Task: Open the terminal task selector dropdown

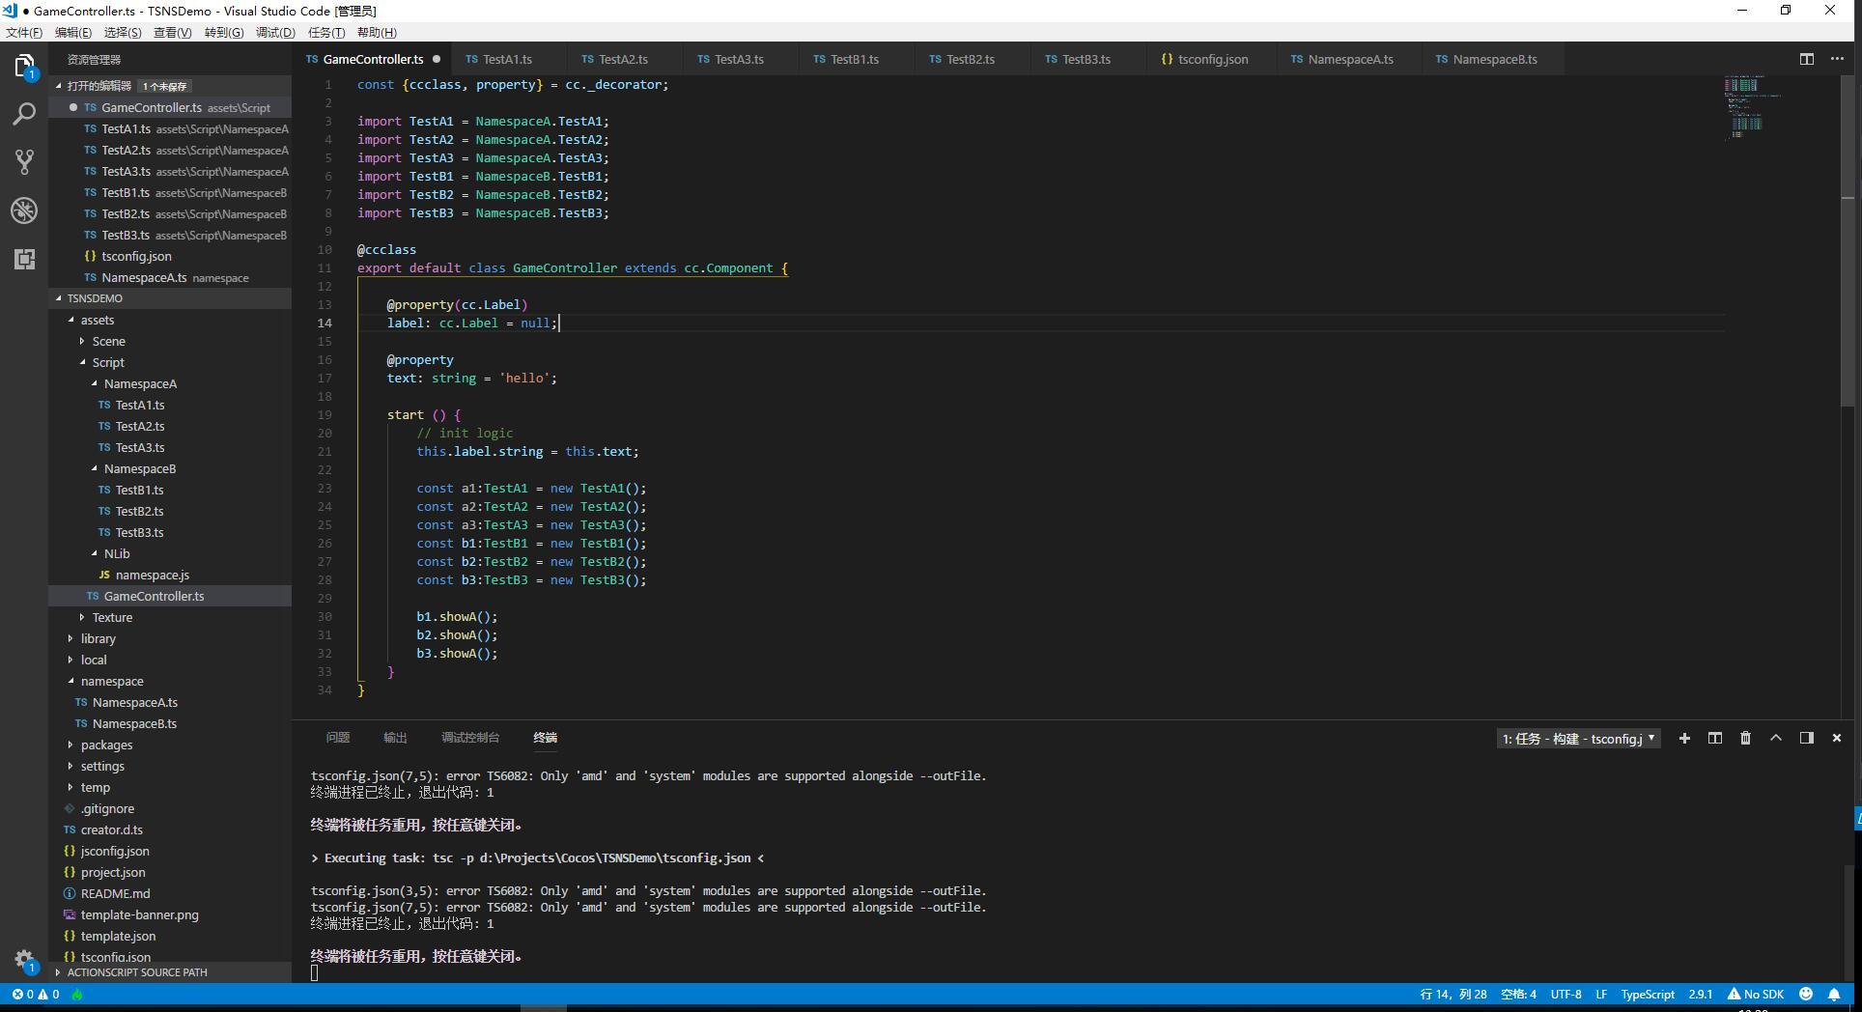Action: (x=1578, y=739)
